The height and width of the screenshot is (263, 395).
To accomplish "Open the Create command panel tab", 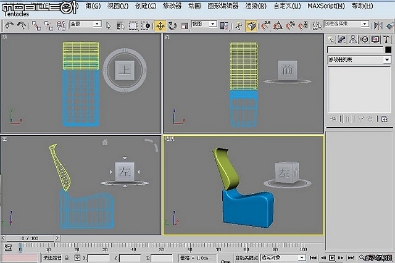I will pyautogui.click(x=331, y=40).
